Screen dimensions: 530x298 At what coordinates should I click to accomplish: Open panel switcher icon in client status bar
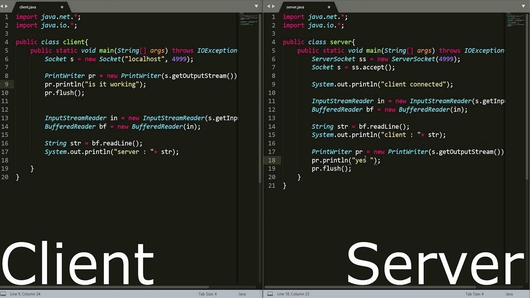tap(3, 294)
